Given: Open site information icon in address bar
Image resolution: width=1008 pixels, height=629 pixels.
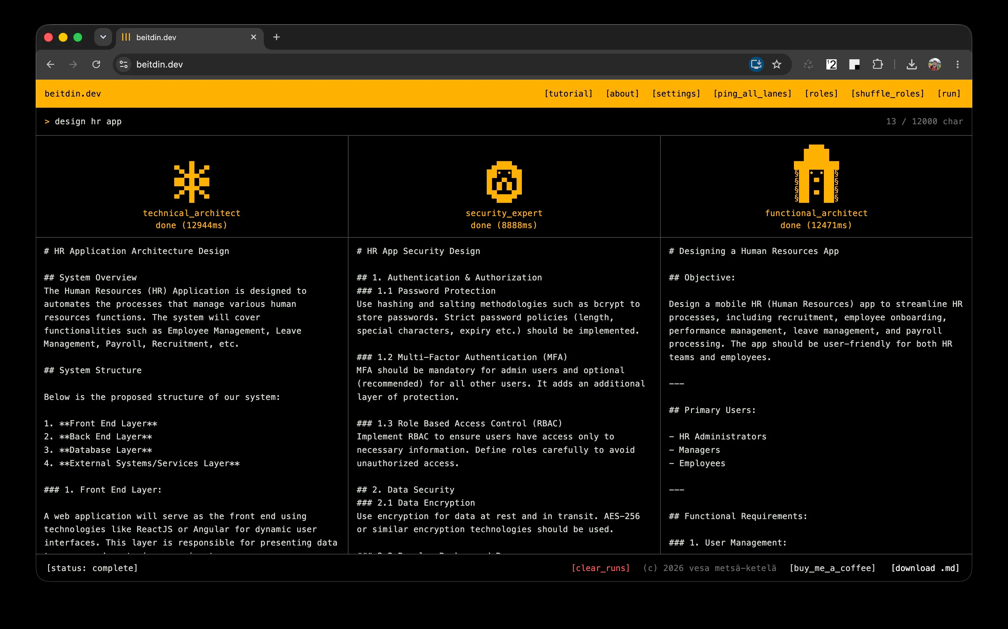Looking at the screenshot, I should 124,64.
